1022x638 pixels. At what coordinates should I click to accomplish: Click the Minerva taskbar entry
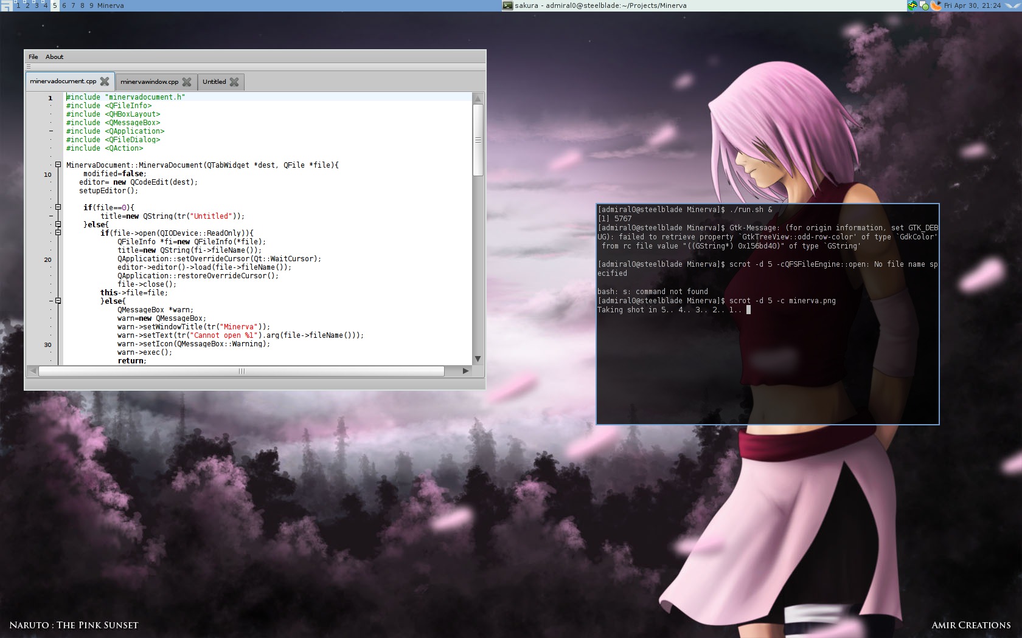[111, 5]
